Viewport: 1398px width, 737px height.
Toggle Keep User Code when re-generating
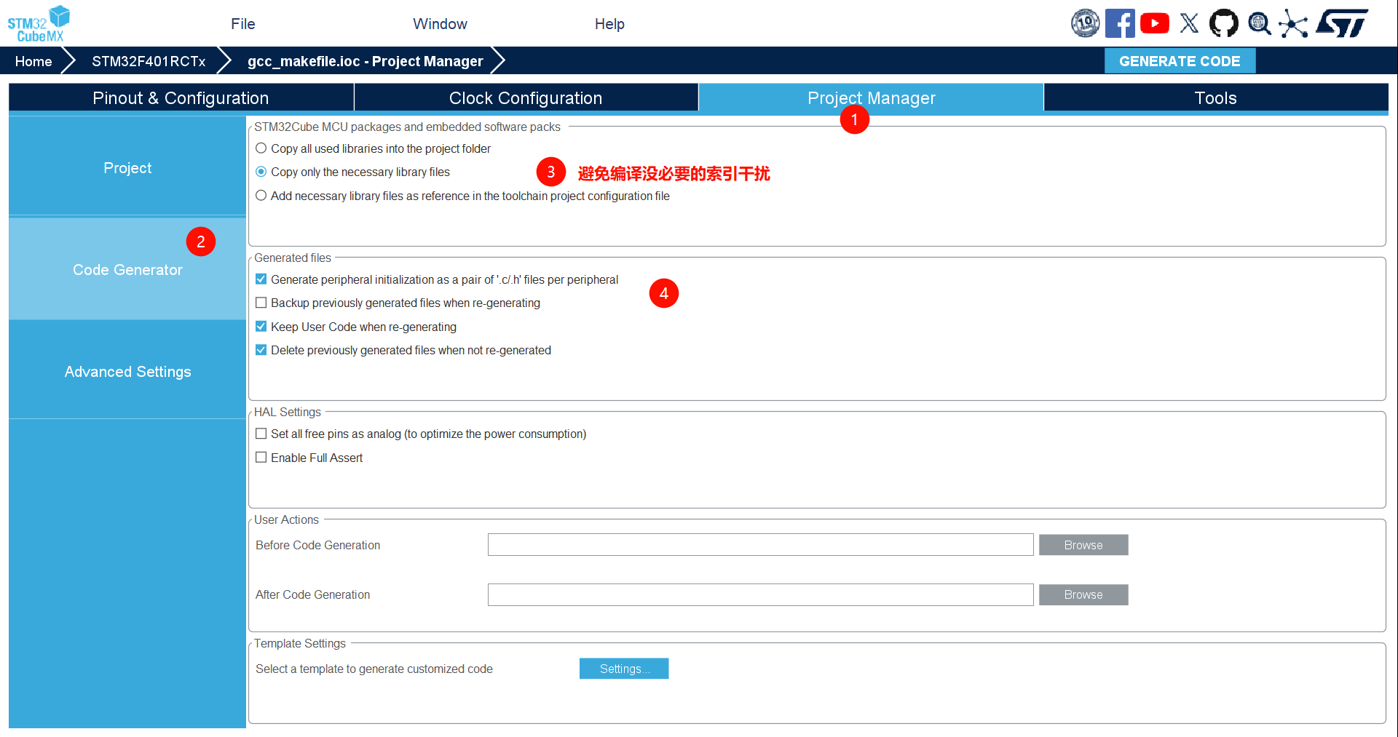[261, 327]
